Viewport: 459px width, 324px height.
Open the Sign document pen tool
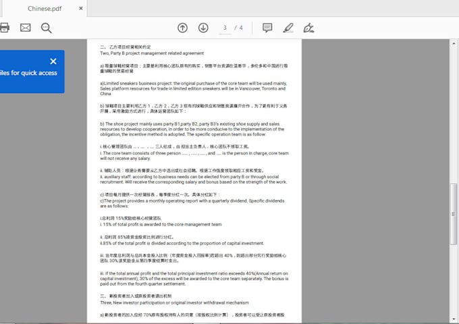pos(308,28)
